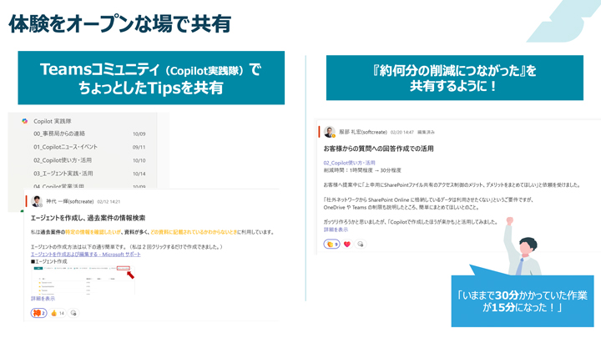Image resolution: width=601 pixels, height=338 pixels.
Task: Click 服部 礼宏 profile avatar
Action: (329, 132)
